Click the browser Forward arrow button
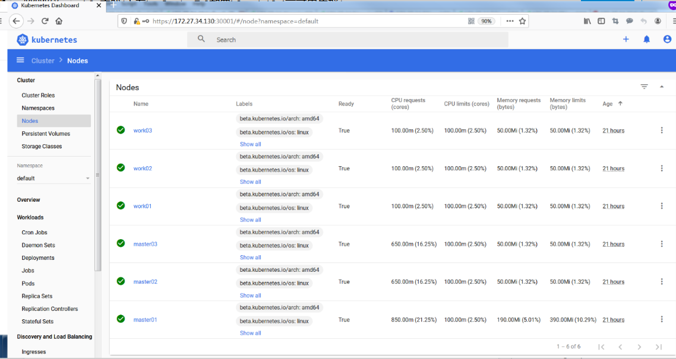Image resolution: width=676 pixels, height=359 pixels. click(x=31, y=21)
